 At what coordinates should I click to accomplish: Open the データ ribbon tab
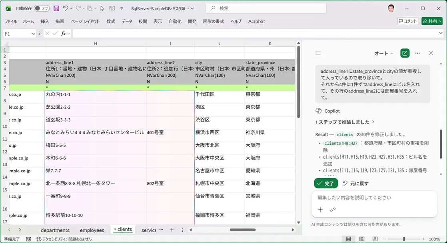[x=127, y=21]
